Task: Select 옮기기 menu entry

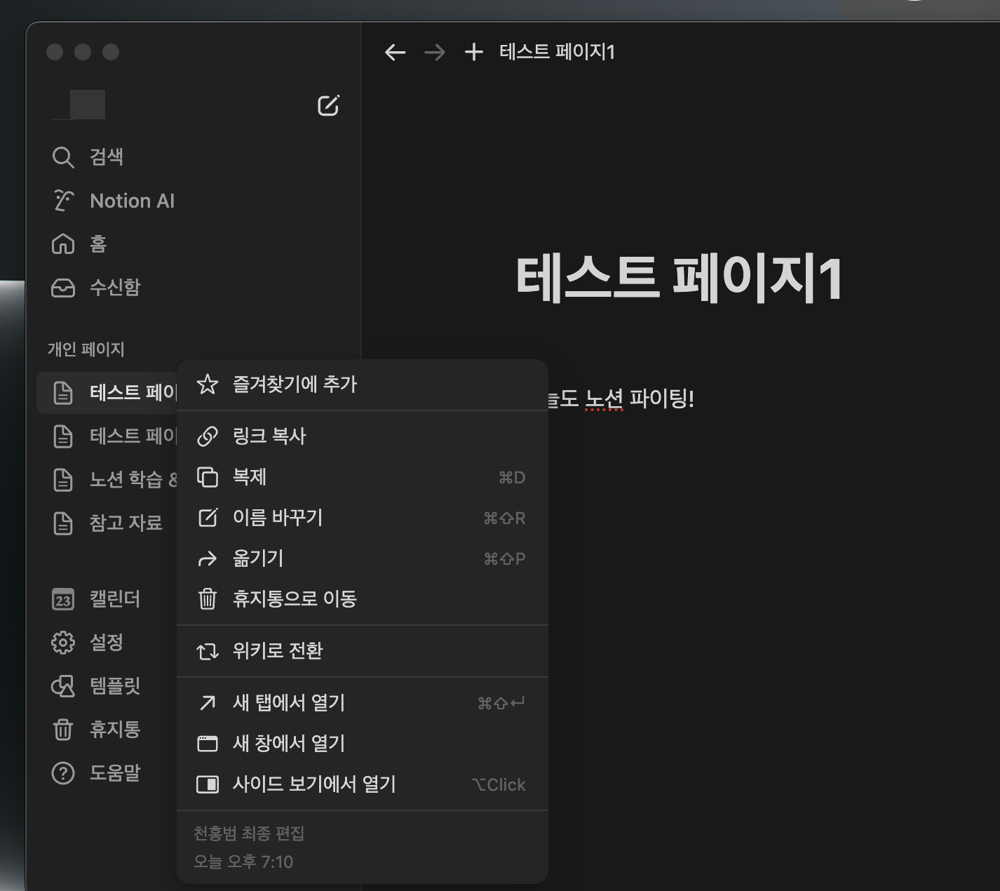Action: 362,558
